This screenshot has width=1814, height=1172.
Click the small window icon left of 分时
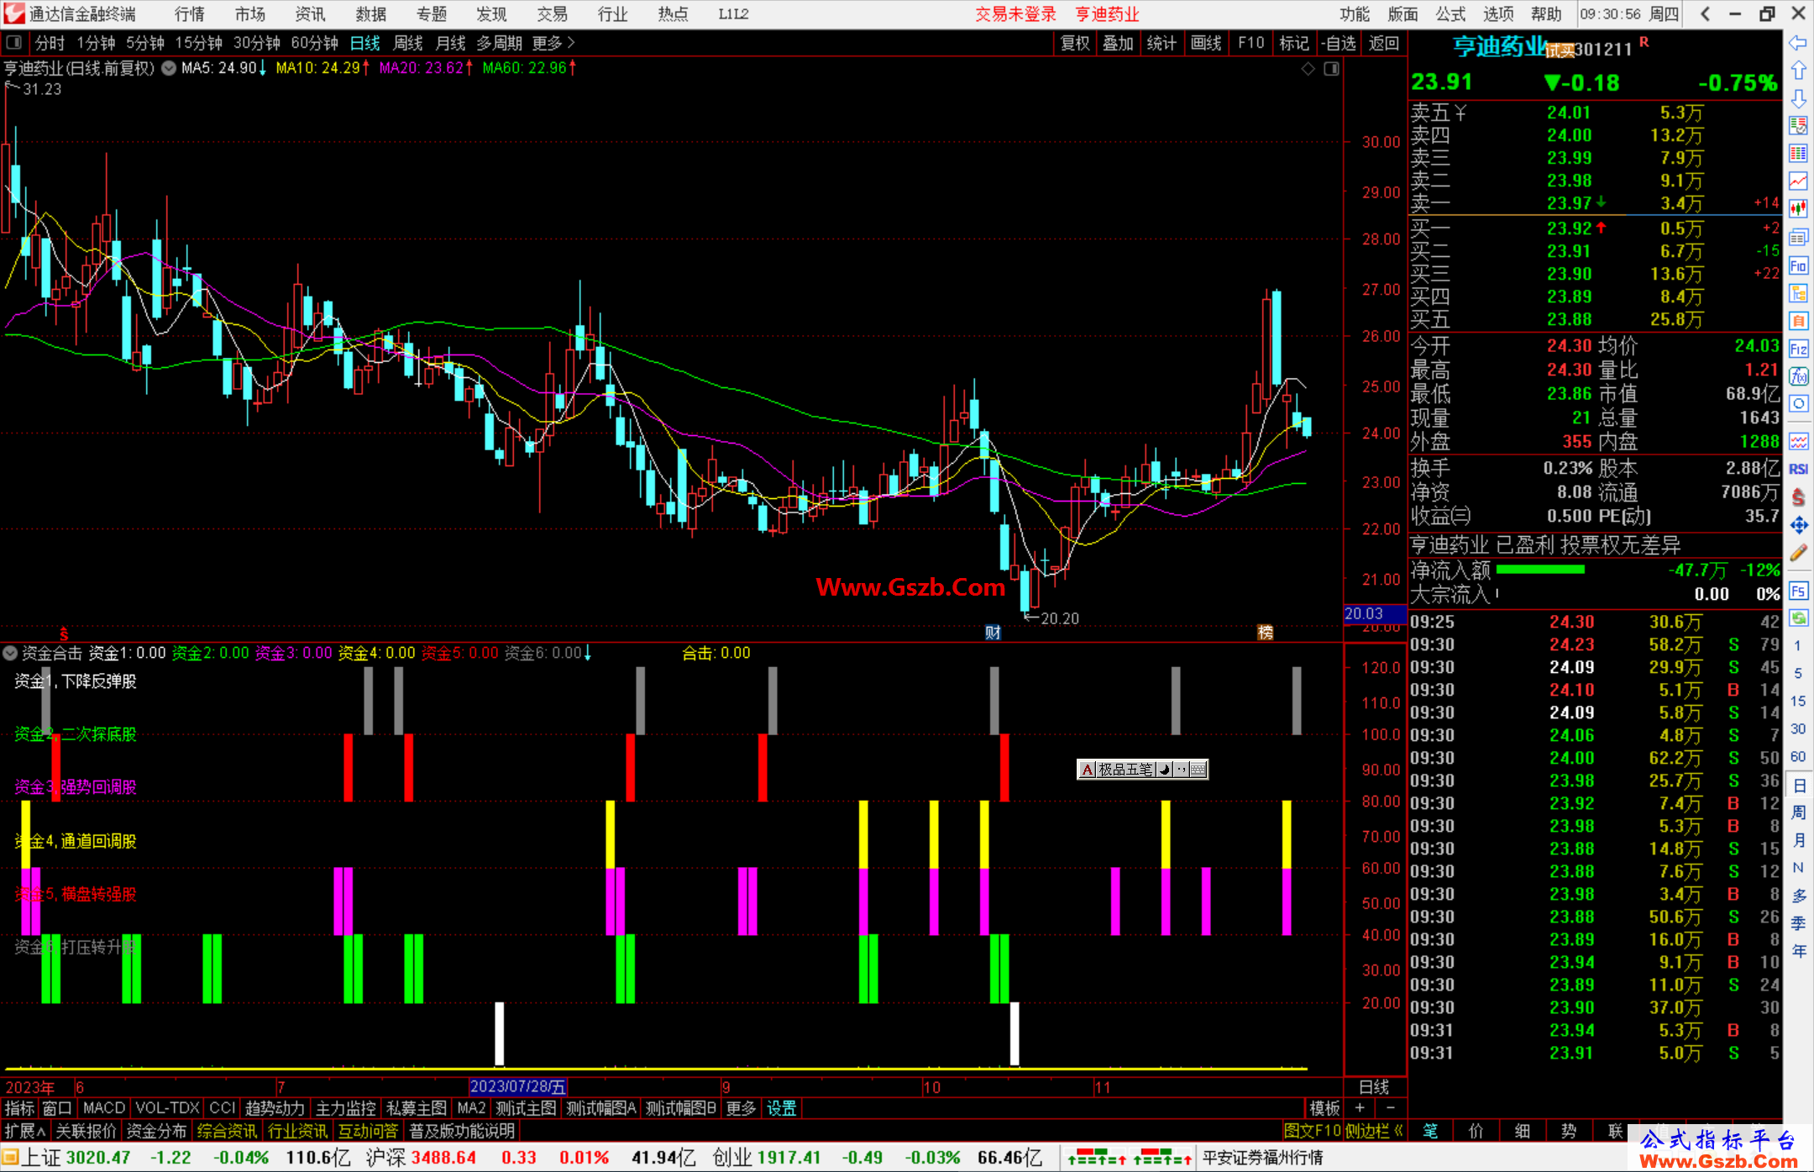point(14,43)
